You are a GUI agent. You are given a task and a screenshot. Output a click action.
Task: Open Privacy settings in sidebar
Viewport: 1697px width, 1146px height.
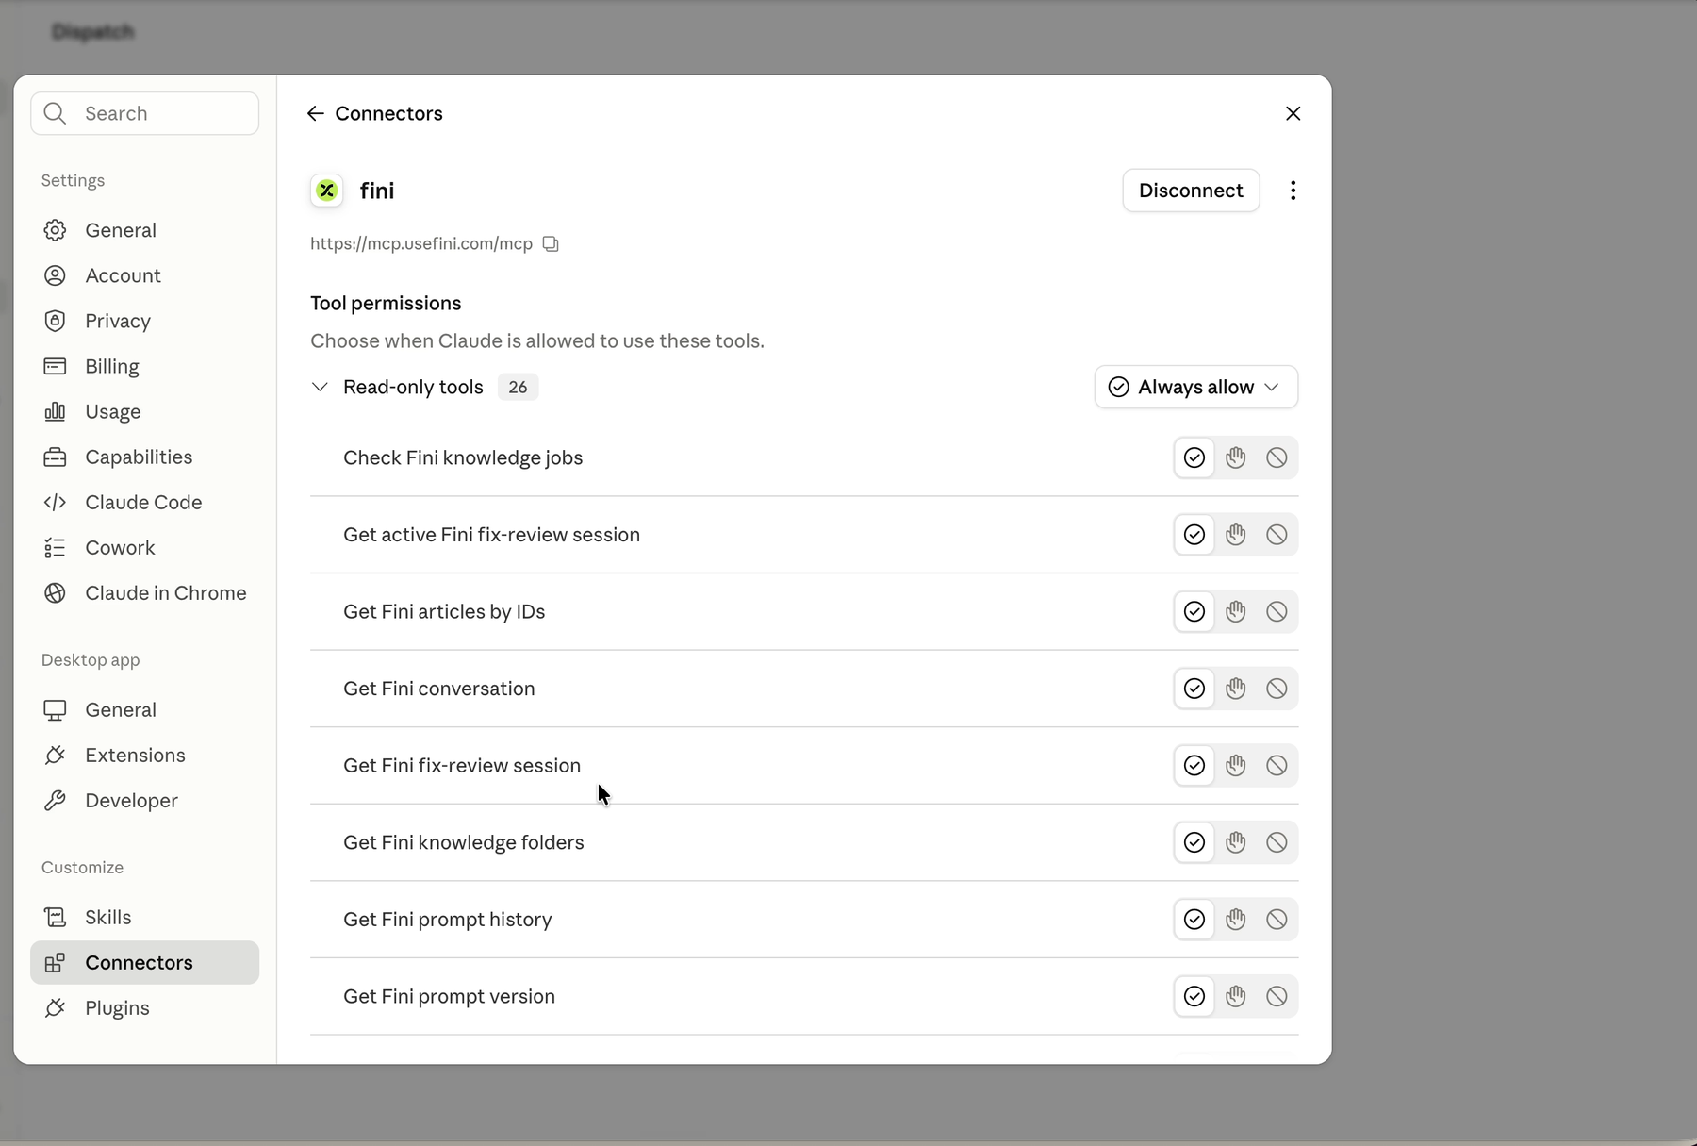[144, 321]
